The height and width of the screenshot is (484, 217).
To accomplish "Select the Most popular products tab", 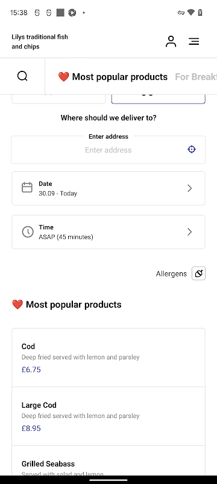I will [x=113, y=77].
